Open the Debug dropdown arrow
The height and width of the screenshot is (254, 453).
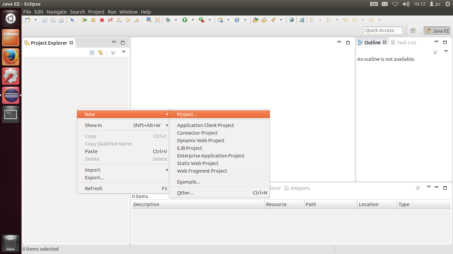point(176,20)
